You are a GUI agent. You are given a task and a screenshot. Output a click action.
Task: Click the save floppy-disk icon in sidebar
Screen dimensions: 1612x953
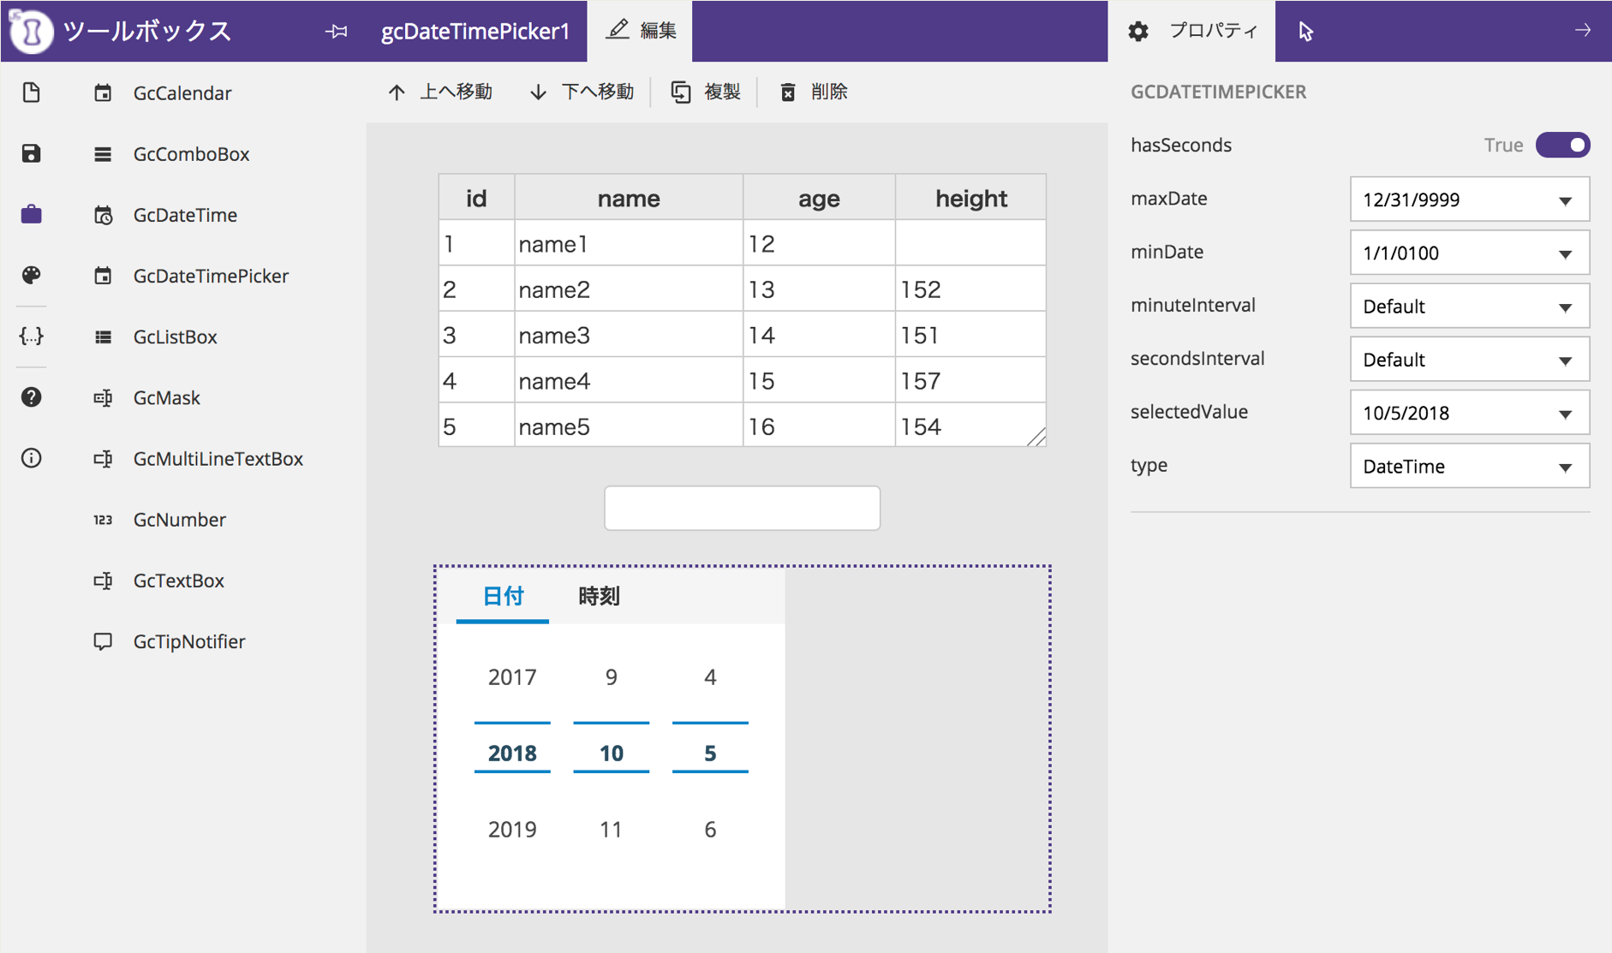pos(32,153)
